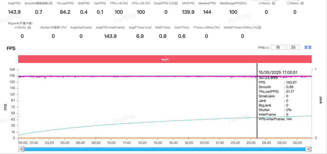Click the blue time range scrollbar track

[165, 149]
